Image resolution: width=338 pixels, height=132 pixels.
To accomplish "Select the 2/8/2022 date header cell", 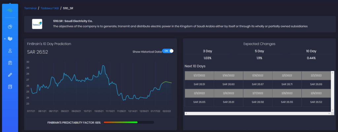I will (287, 93).
